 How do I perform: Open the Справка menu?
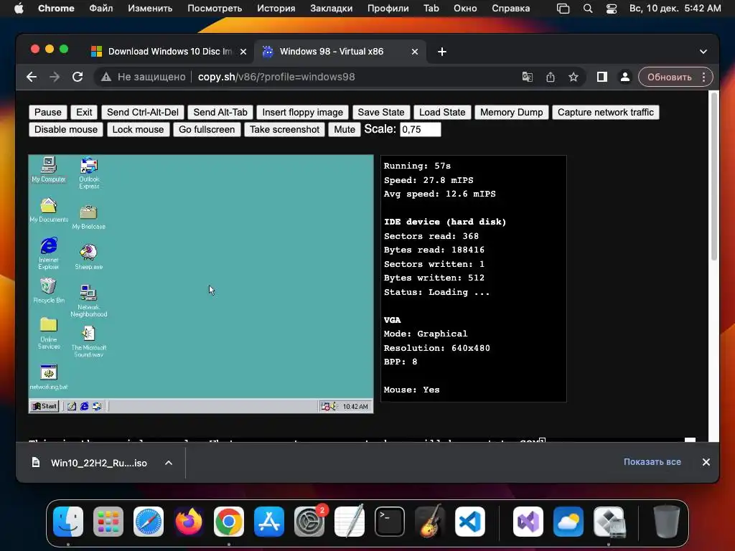click(x=510, y=9)
